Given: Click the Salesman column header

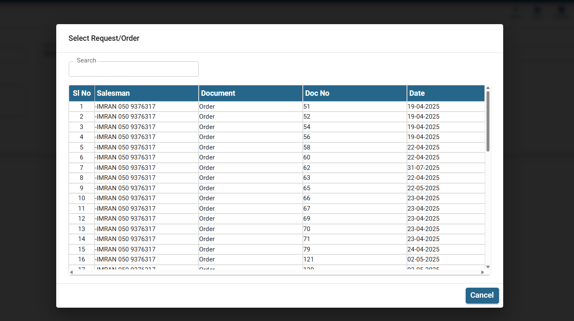Looking at the screenshot, I should pyautogui.click(x=146, y=93).
